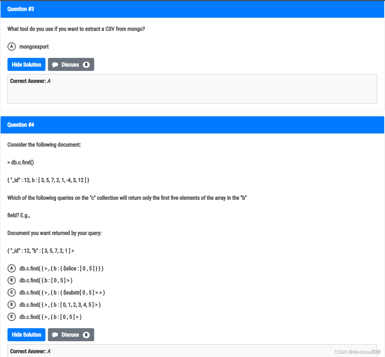Click the circled E icon on the last answer
Viewport: 385px width, 357px height.
(x=12, y=317)
